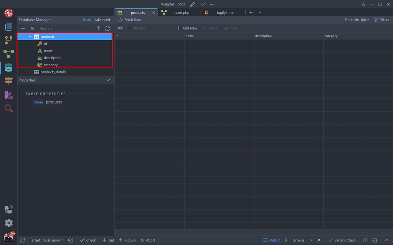Expand the products_details table node
The image size is (393, 245).
click(30, 72)
